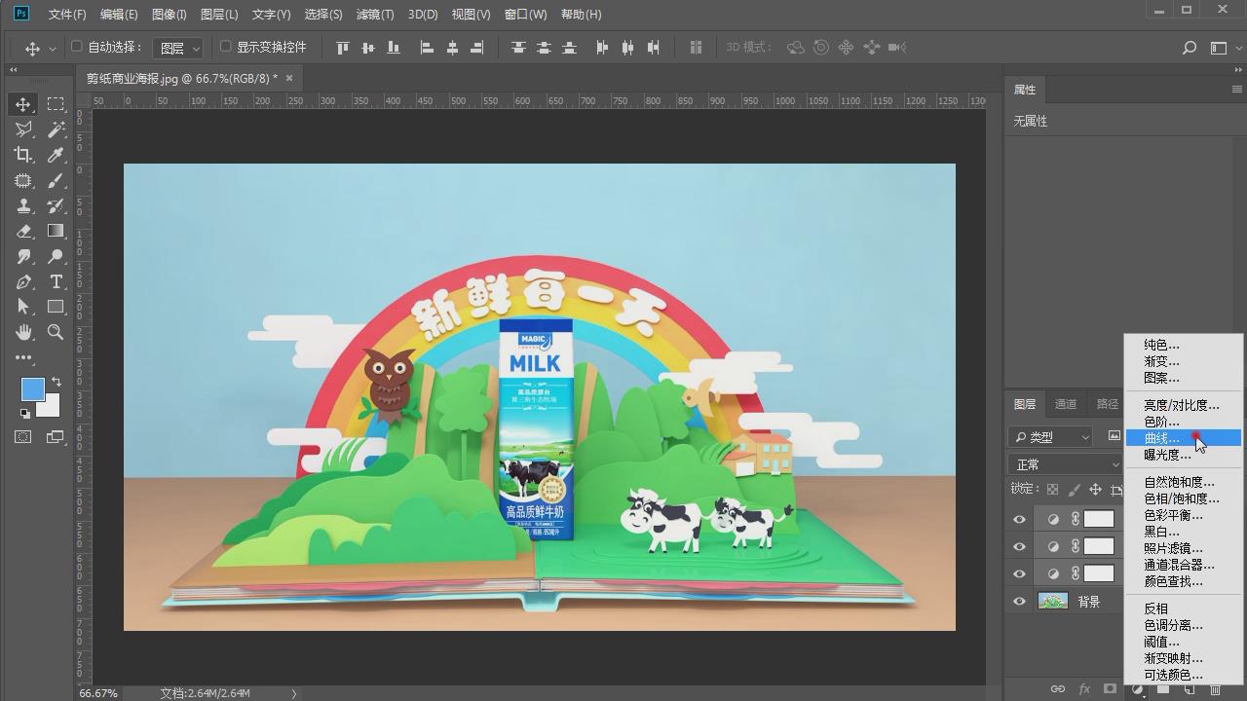The width and height of the screenshot is (1247, 701).
Task: Click the blue foreground color swatch
Action: click(32, 389)
